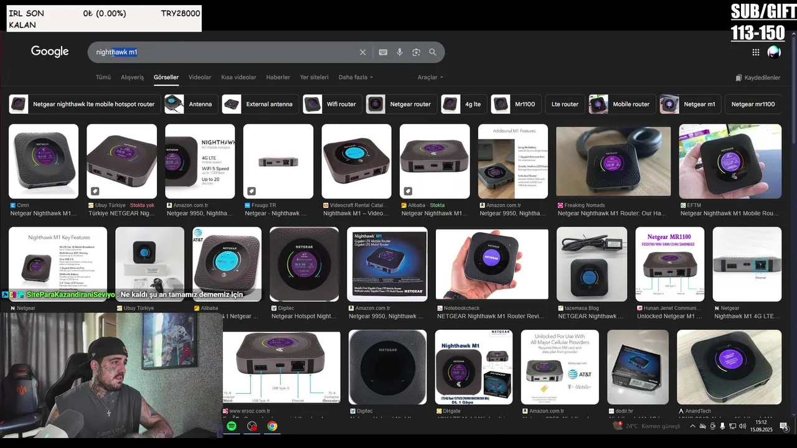The image size is (797, 448).
Task: Filter by Wifi router chip
Action: [x=332, y=104]
